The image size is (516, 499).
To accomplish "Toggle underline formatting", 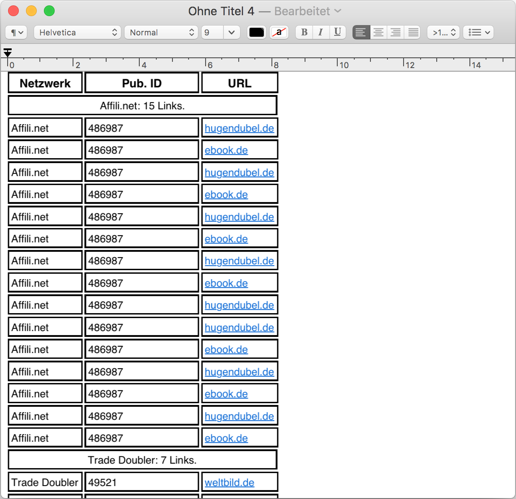I will point(338,32).
